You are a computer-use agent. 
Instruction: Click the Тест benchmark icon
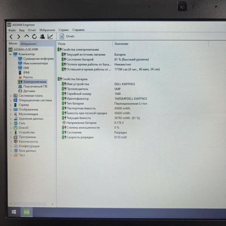point(16,155)
